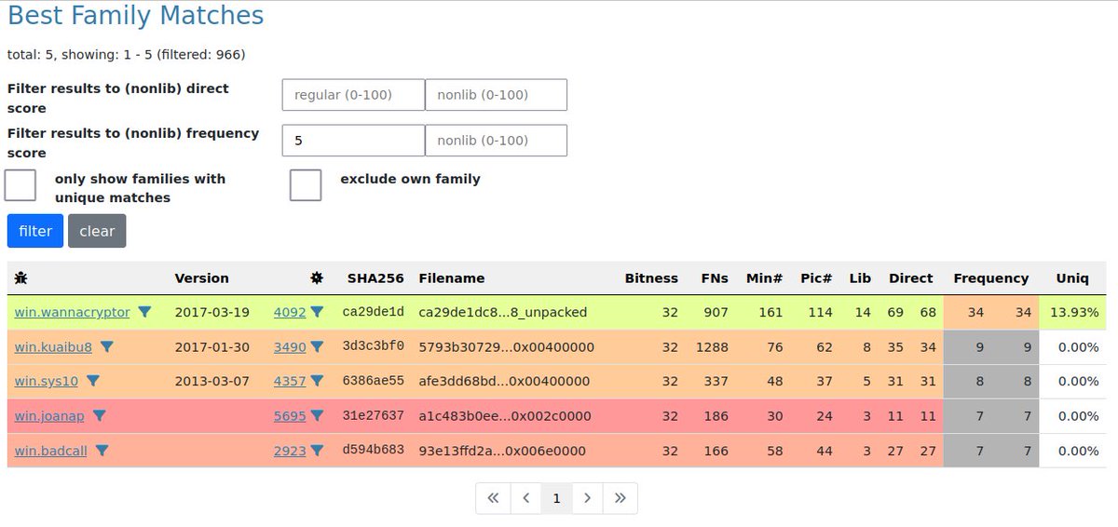
Task: Click the Uniq column header
Action: click(1071, 277)
